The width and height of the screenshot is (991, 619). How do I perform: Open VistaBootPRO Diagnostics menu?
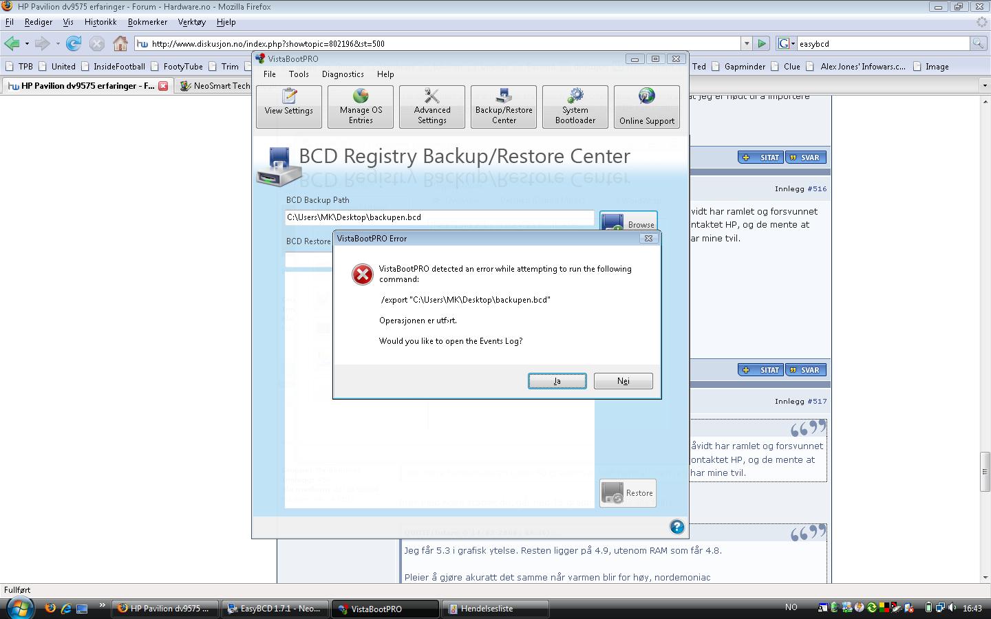pos(343,74)
